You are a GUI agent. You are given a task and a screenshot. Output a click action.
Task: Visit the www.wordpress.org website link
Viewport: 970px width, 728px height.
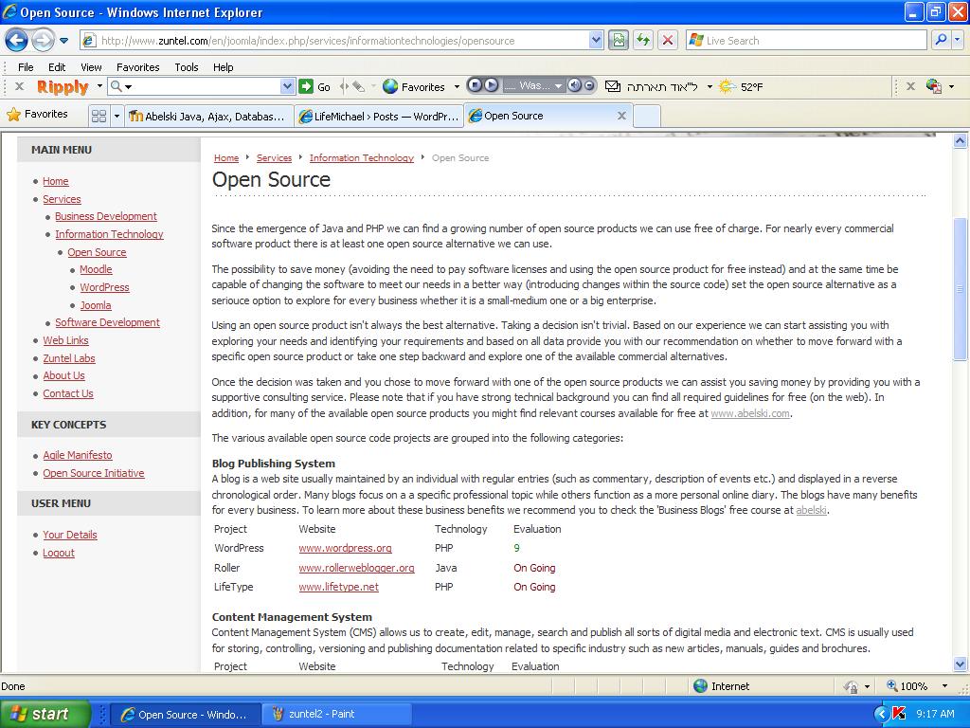pos(345,548)
